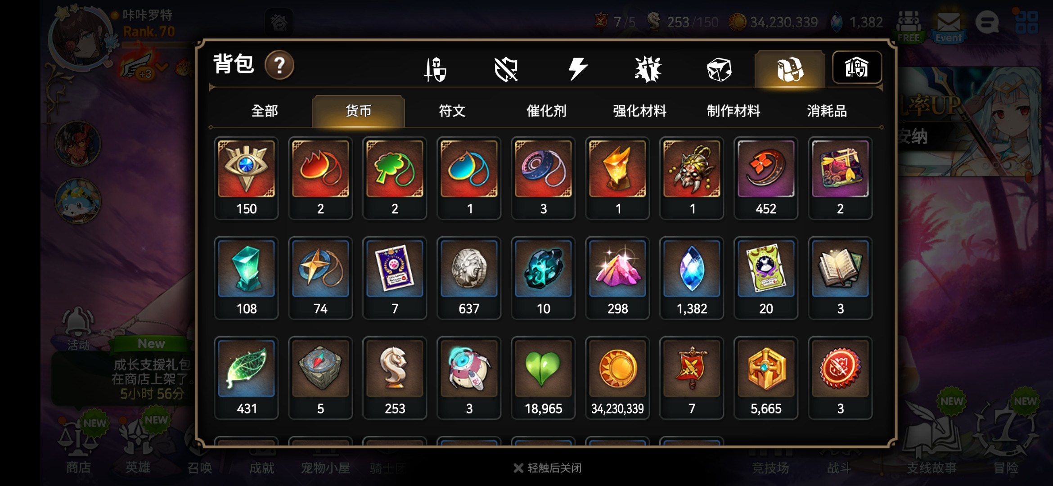Open the backpack help question mark
Image resolution: width=1053 pixels, height=486 pixels.
click(x=279, y=66)
